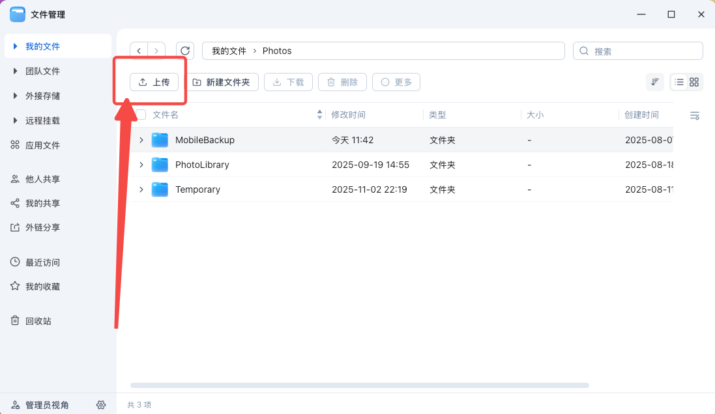The image size is (715, 414).
Task: Open the sort order options icon
Action: 655,82
